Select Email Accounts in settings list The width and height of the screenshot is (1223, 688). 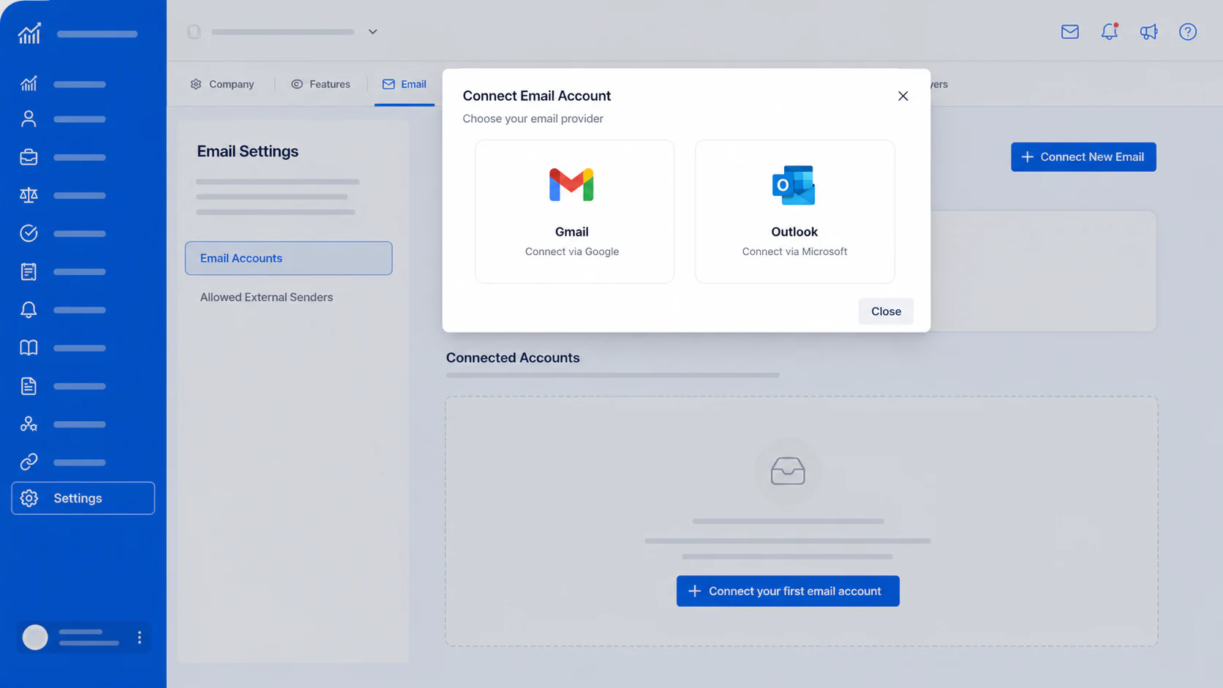click(289, 258)
